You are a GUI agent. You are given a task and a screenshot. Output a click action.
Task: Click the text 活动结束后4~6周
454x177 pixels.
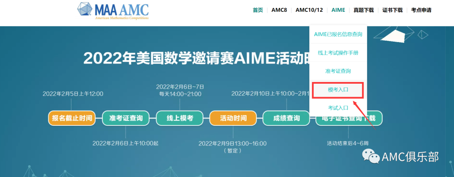click(x=348, y=143)
